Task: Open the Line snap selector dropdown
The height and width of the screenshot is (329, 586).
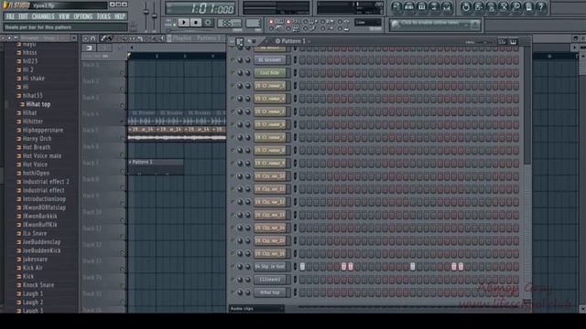Action: (367, 22)
